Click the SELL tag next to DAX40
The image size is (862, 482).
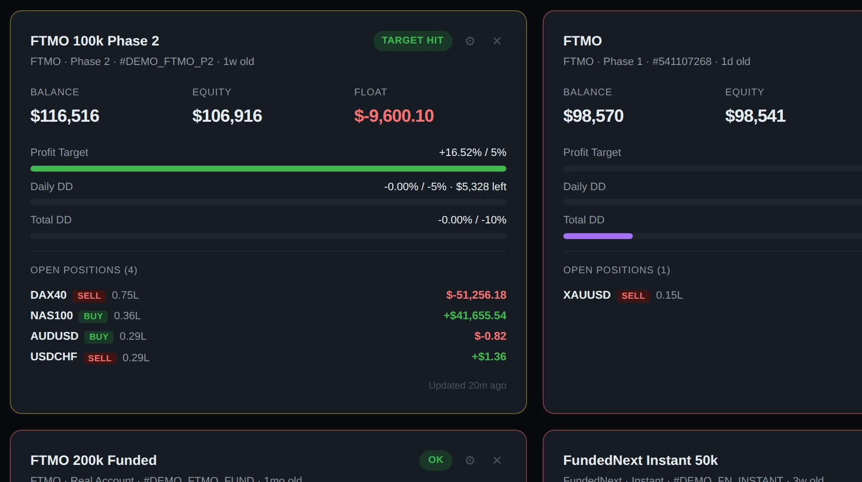tap(89, 296)
